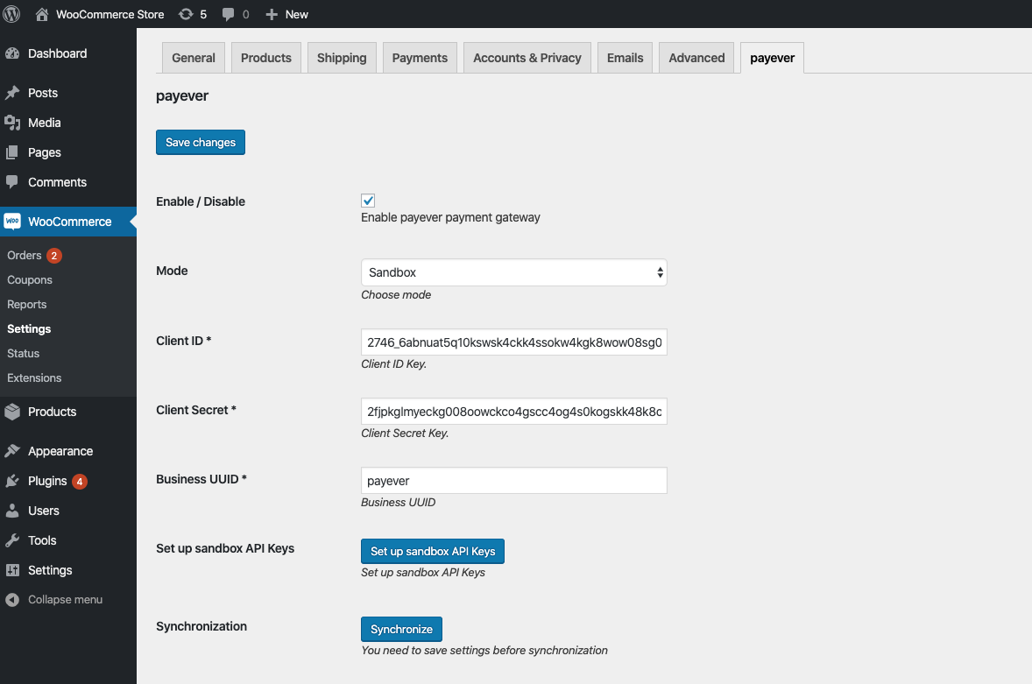Viewport: 1032px width, 684px height.
Task: Click Set up sandbox API Keys button
Action: 433,551
